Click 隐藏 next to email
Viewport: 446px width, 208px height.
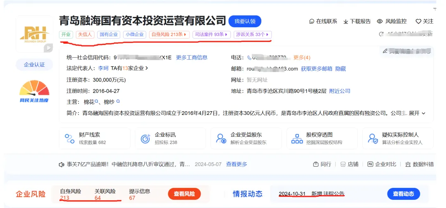341,69
